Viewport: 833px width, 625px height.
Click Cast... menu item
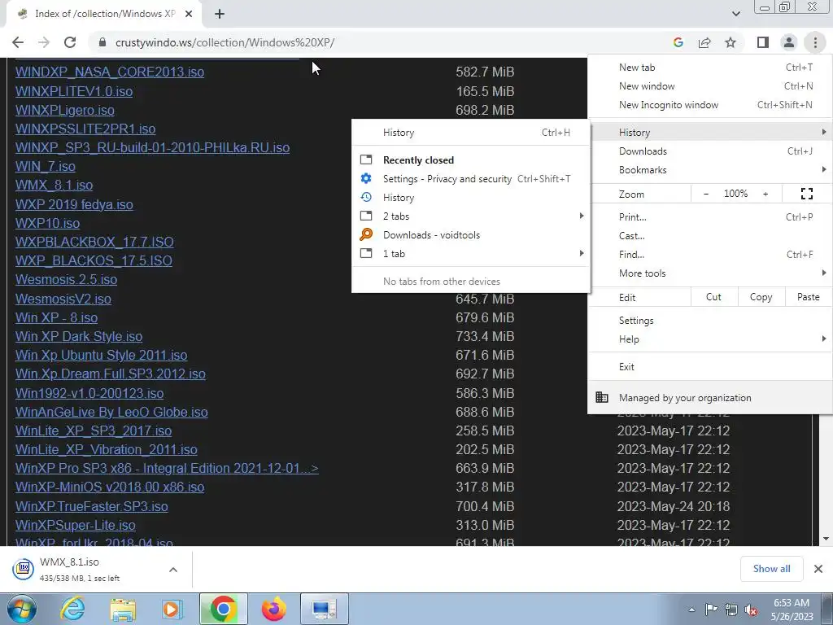click(x=709, y=235)
